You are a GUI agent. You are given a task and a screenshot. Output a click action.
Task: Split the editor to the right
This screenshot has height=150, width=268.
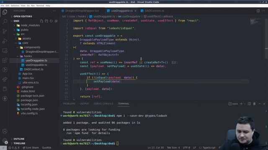click(258, 11)
